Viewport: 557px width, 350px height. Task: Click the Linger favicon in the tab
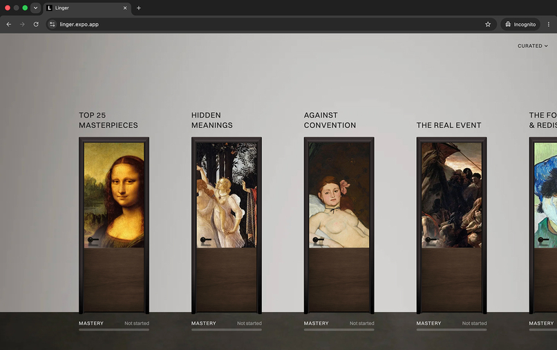49,8
